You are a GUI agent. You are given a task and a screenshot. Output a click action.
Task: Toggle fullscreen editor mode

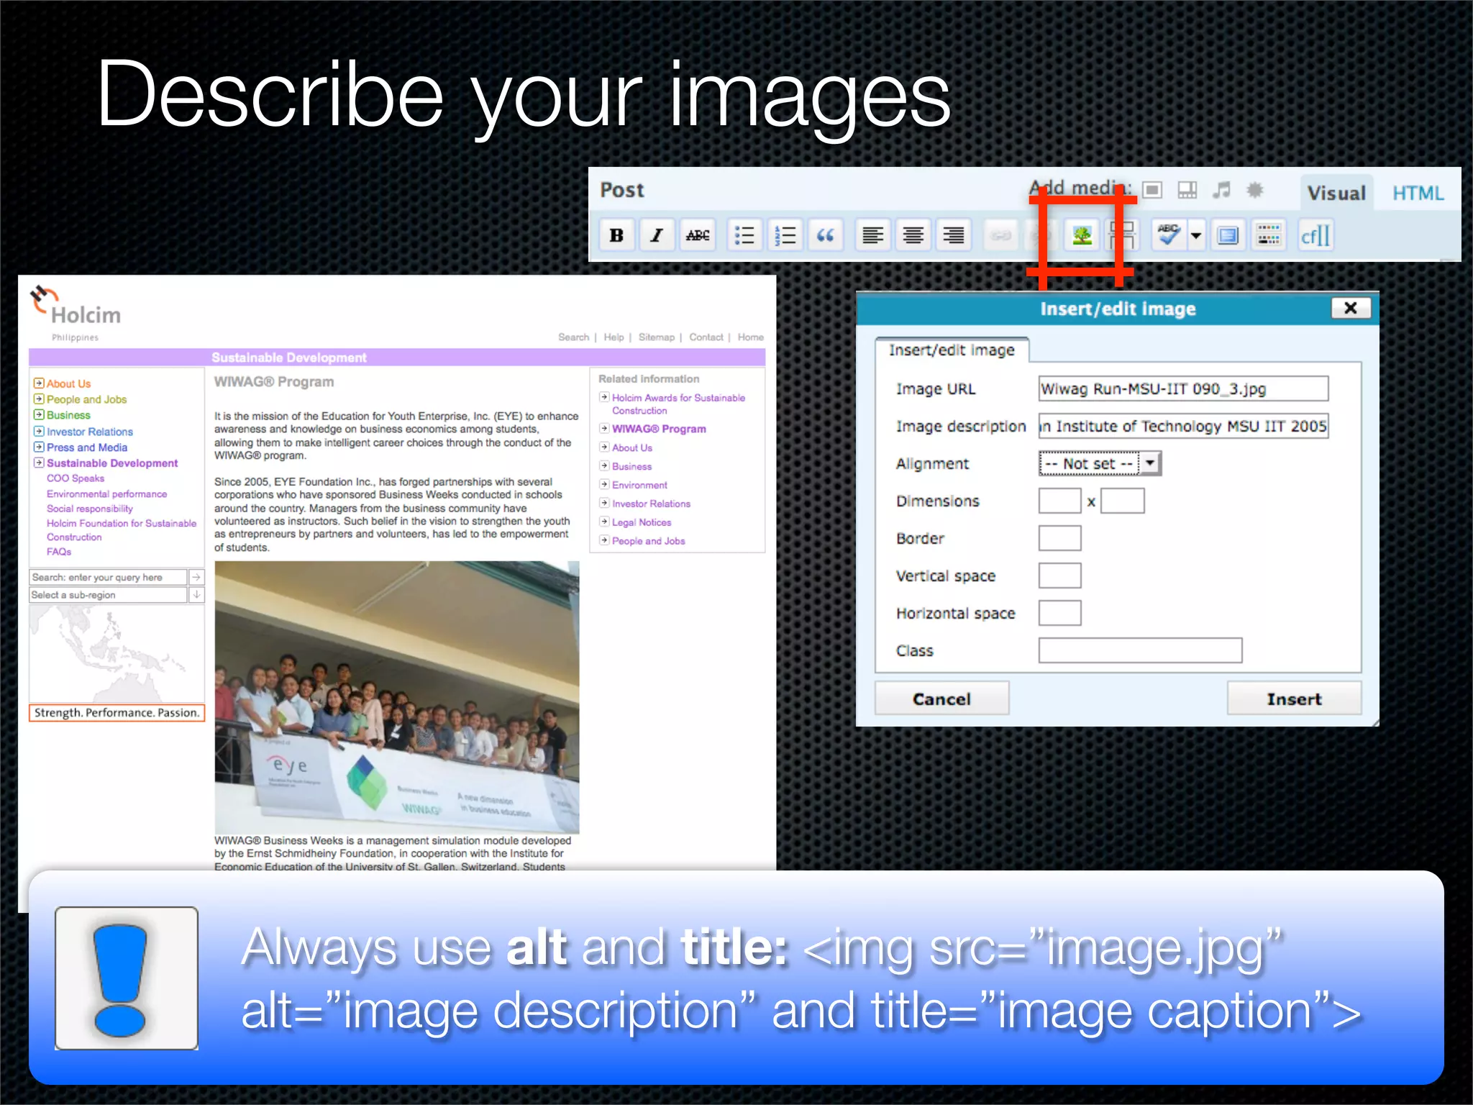(x=1228, y=235)
